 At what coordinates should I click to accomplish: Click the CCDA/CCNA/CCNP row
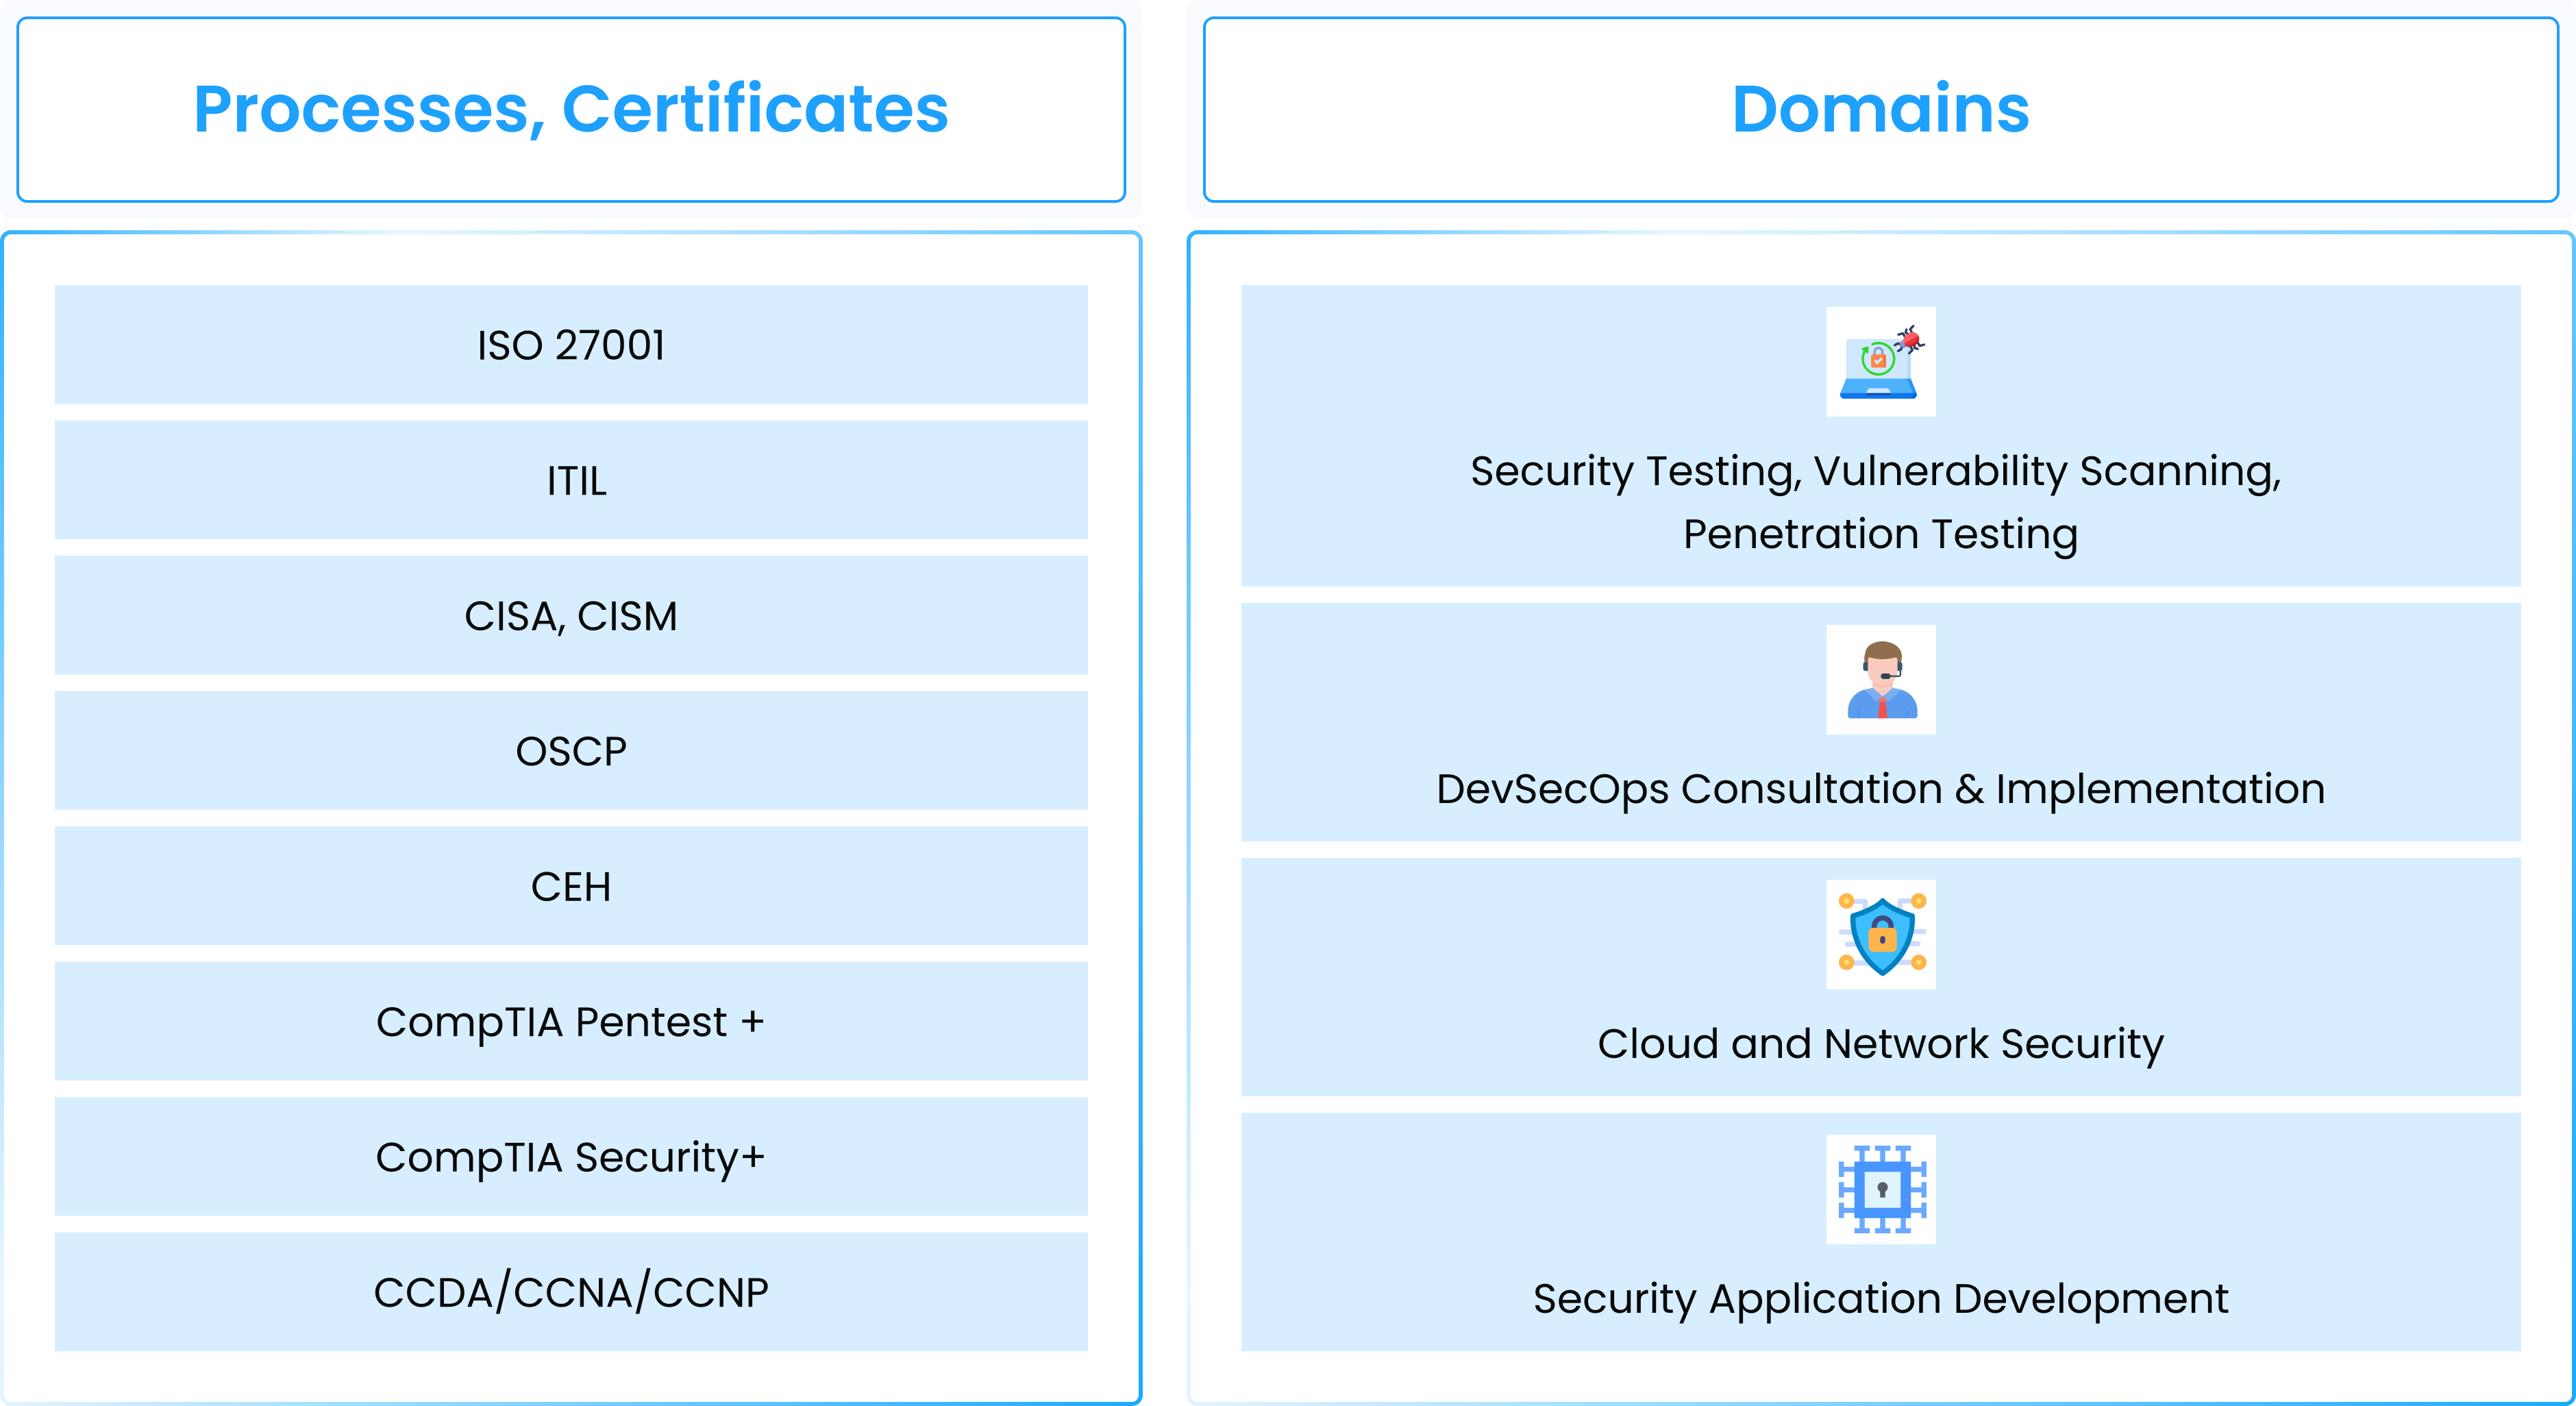[x=571, y=1292]
